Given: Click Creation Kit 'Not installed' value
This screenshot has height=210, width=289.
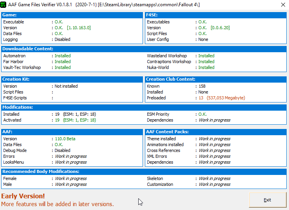Looking at the screenshot, I should (x=66, y=86).
